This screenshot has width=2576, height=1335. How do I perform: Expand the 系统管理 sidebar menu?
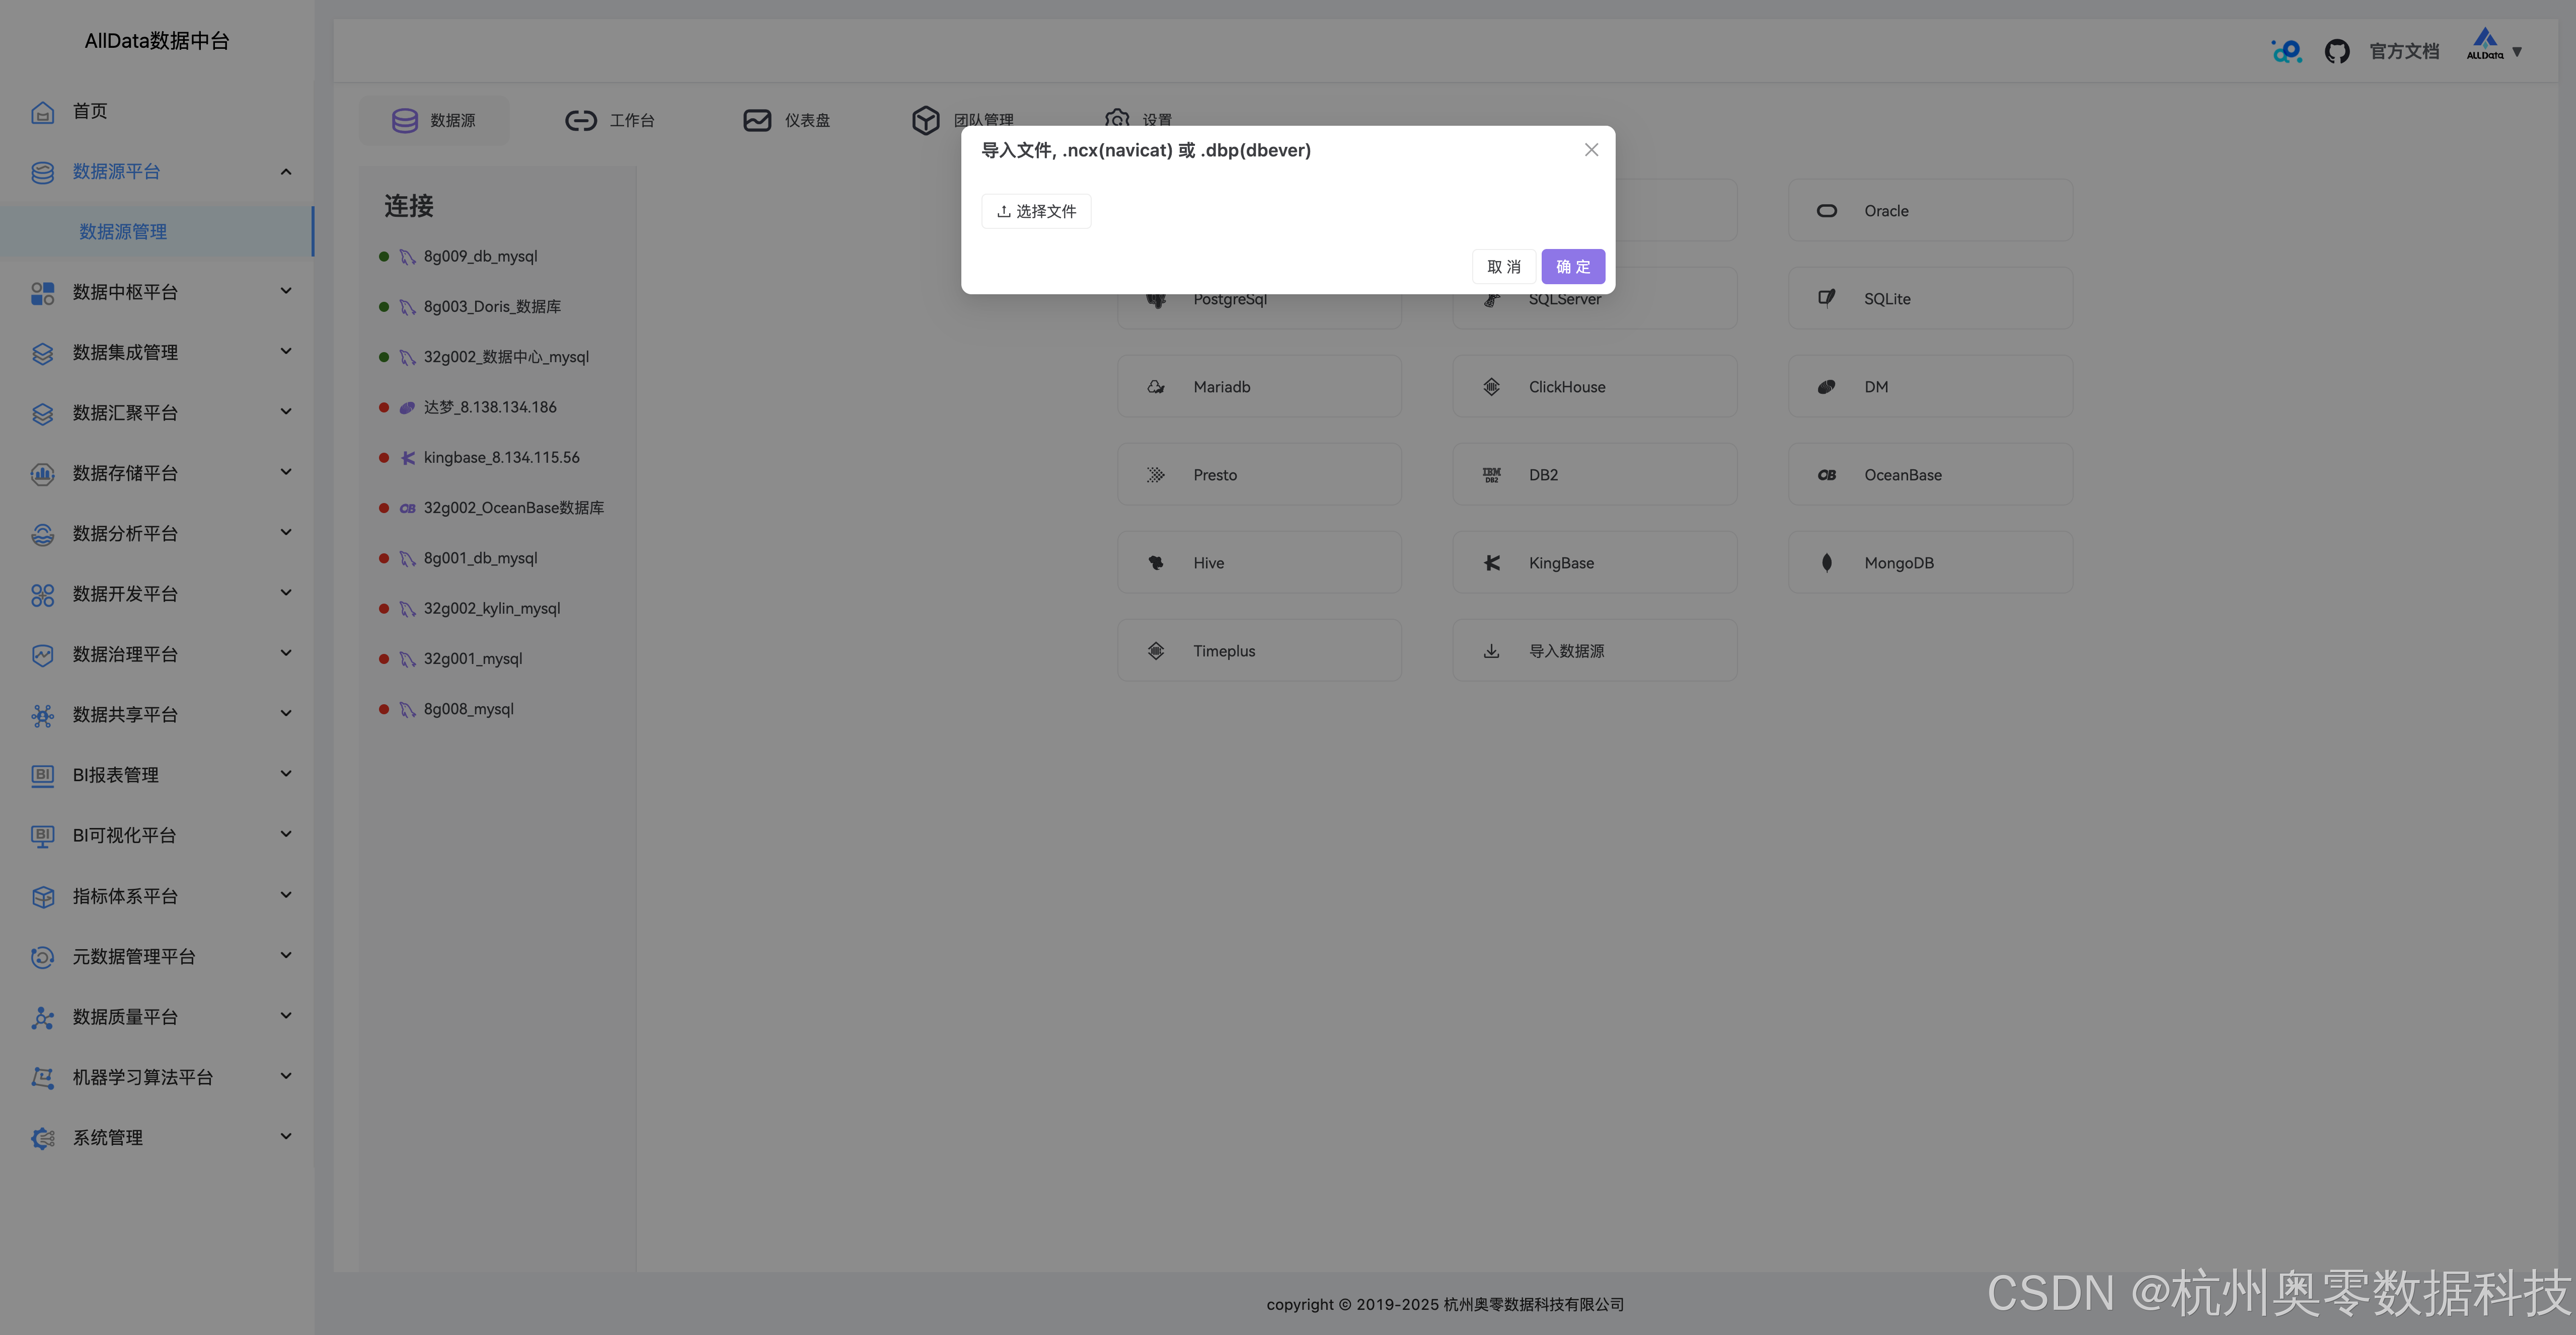[x=286, y=1137]
